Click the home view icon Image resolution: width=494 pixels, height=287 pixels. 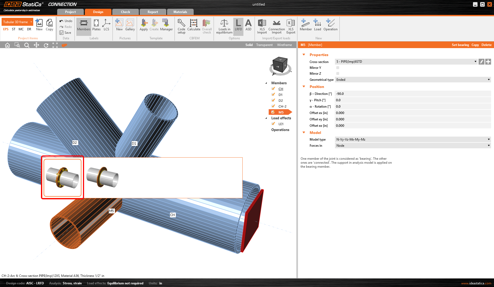[x=7, y=45]
